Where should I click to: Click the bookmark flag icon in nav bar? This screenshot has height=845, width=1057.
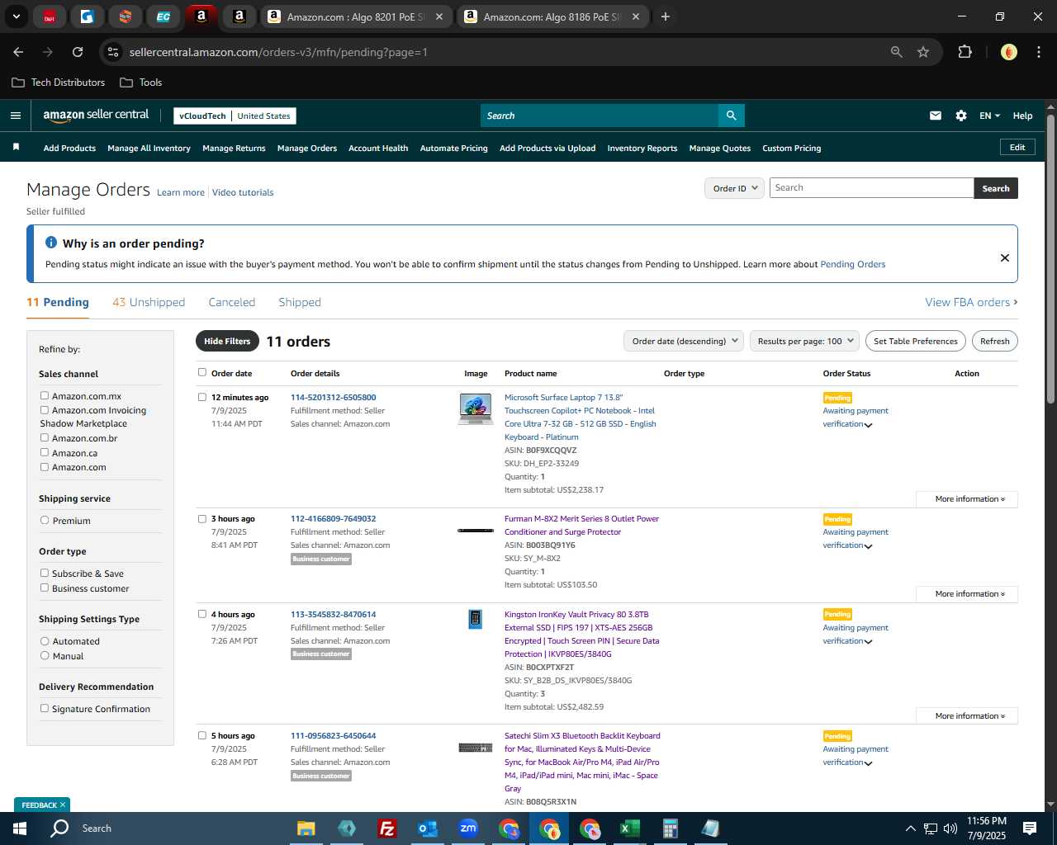[x=16, y=147]
